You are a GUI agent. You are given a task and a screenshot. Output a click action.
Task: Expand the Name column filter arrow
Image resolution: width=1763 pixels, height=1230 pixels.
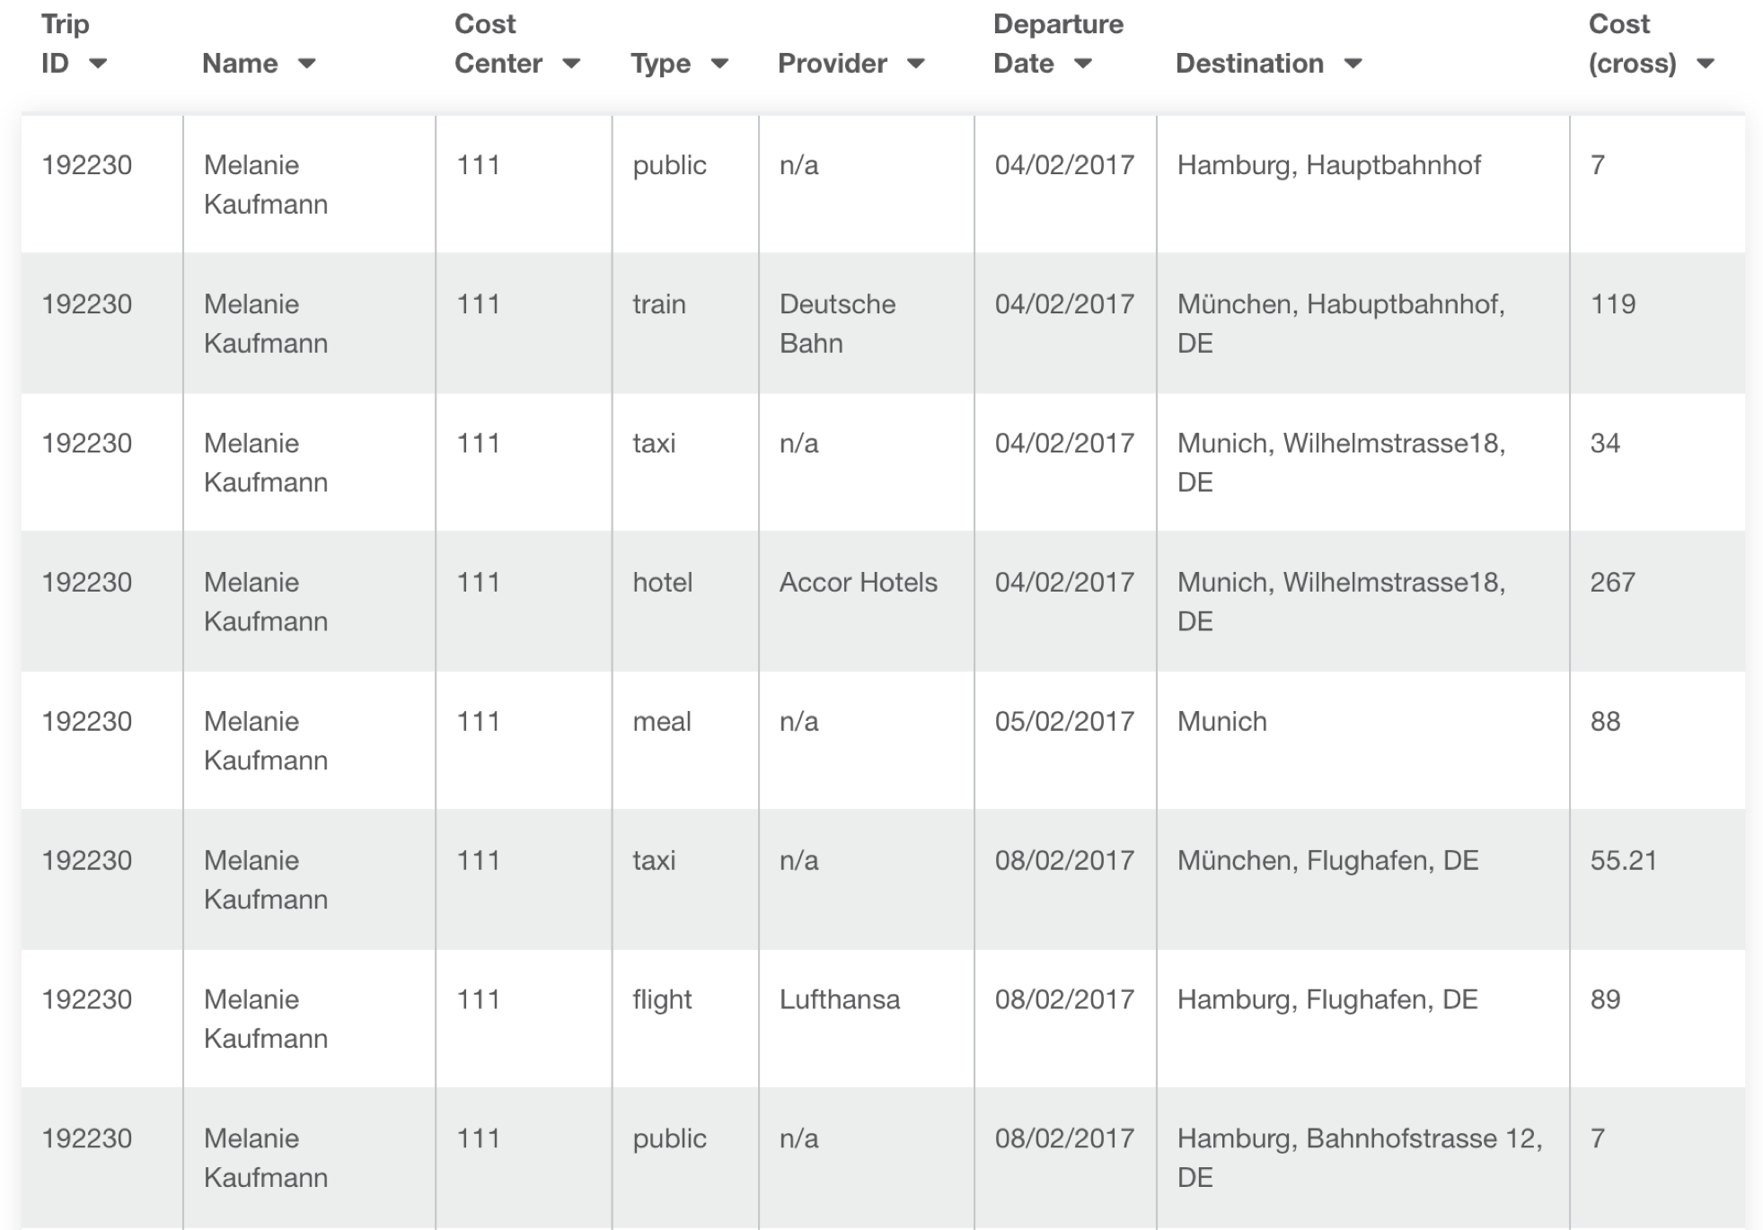click(x=307, y=64)
